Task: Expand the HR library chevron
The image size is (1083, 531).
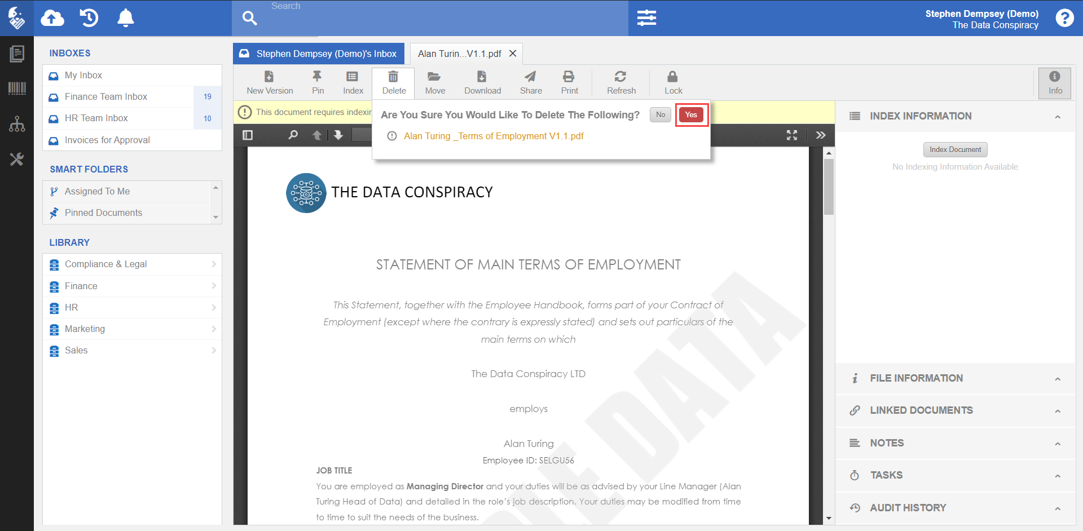Action: pos(214,308)
